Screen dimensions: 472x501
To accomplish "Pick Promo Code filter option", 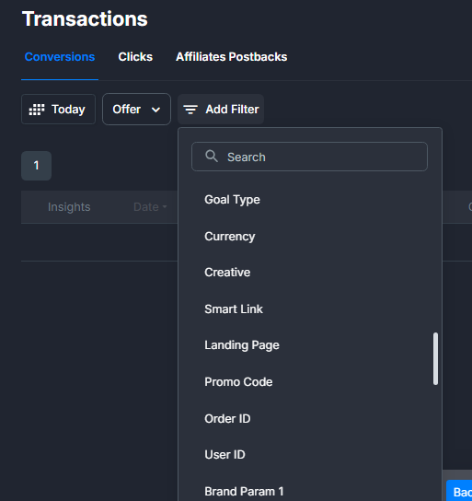I will pyautogui.click(x=238, y=382).
